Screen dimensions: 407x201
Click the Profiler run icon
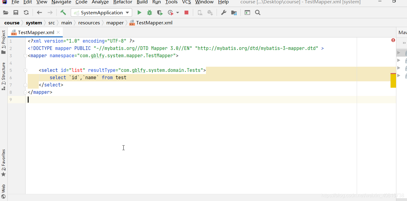click(171, 12)
